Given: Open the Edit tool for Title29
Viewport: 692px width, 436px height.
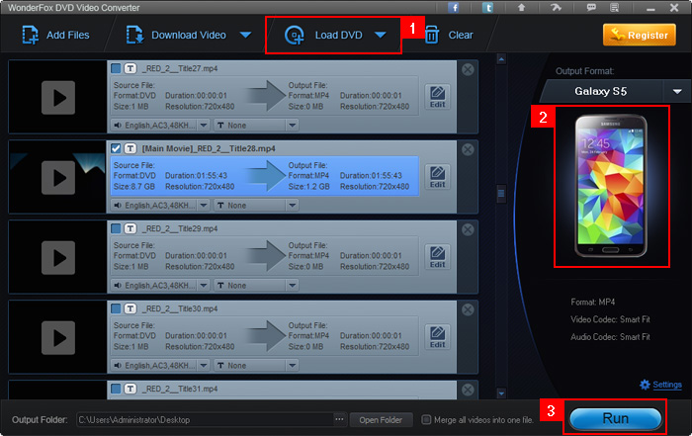Looking at the screenshot, I should coord(437,257).
